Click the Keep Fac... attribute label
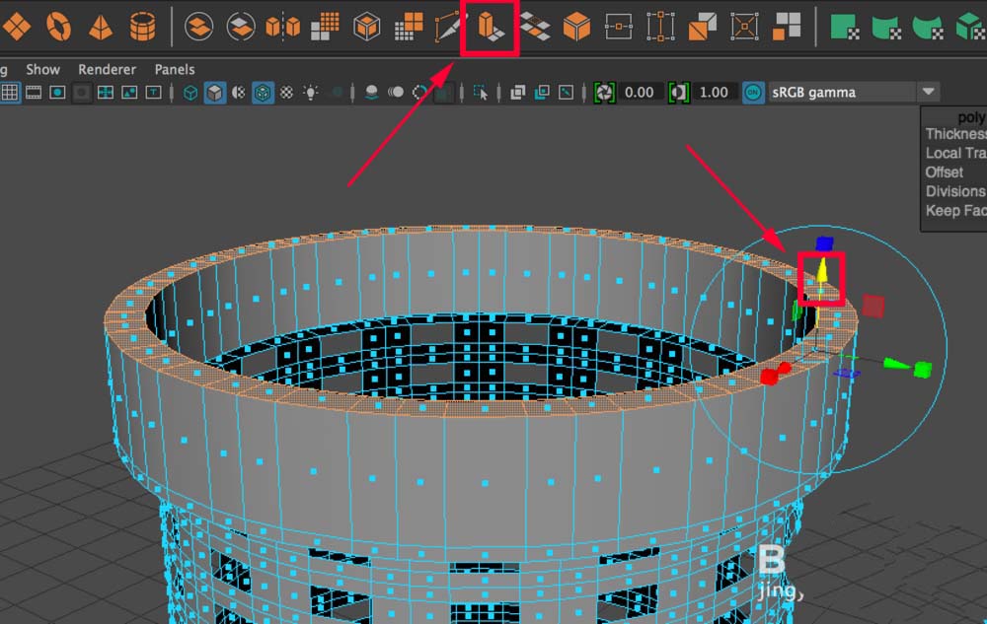The width and height of the screenshot is (987, 624). point(955,211)
